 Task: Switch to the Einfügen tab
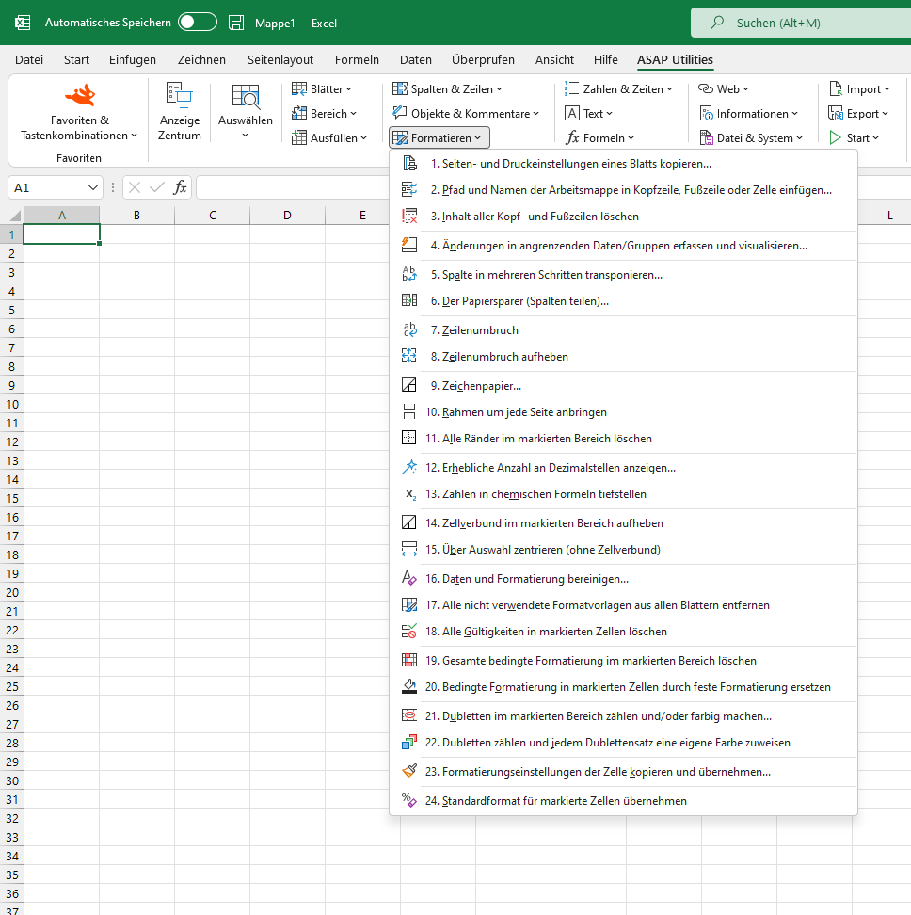click(133, 59)
